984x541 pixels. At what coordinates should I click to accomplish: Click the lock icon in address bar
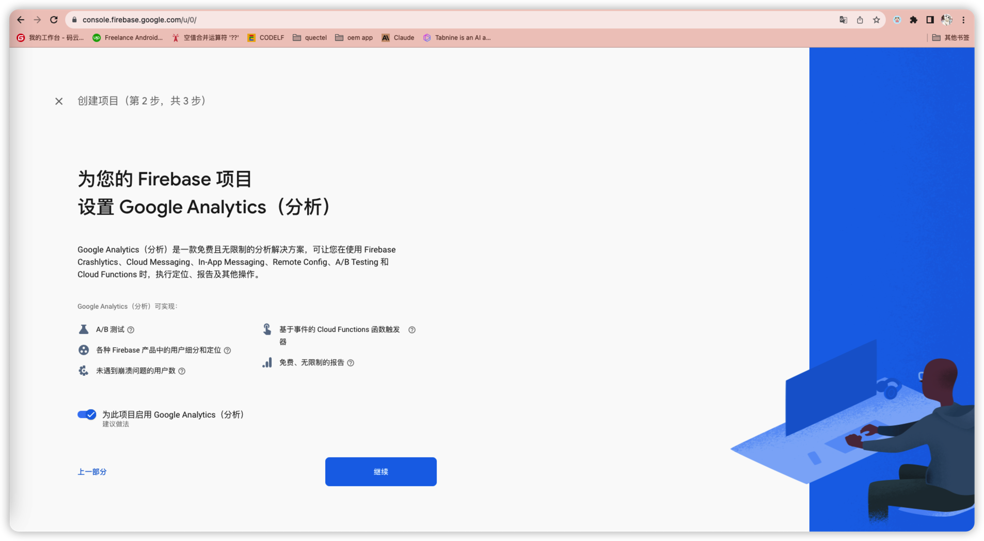(74, 20)
